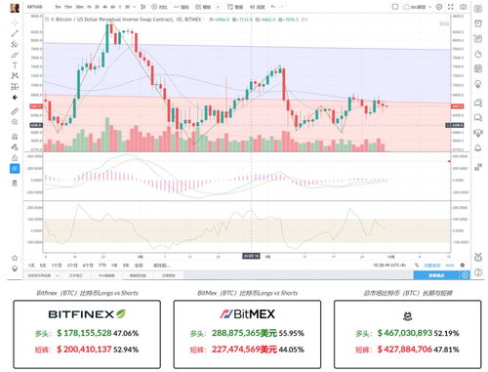The image size is (488, 372).
Task: Click the lightbulb ideas icon at bottom left
Action: point(15,269)
